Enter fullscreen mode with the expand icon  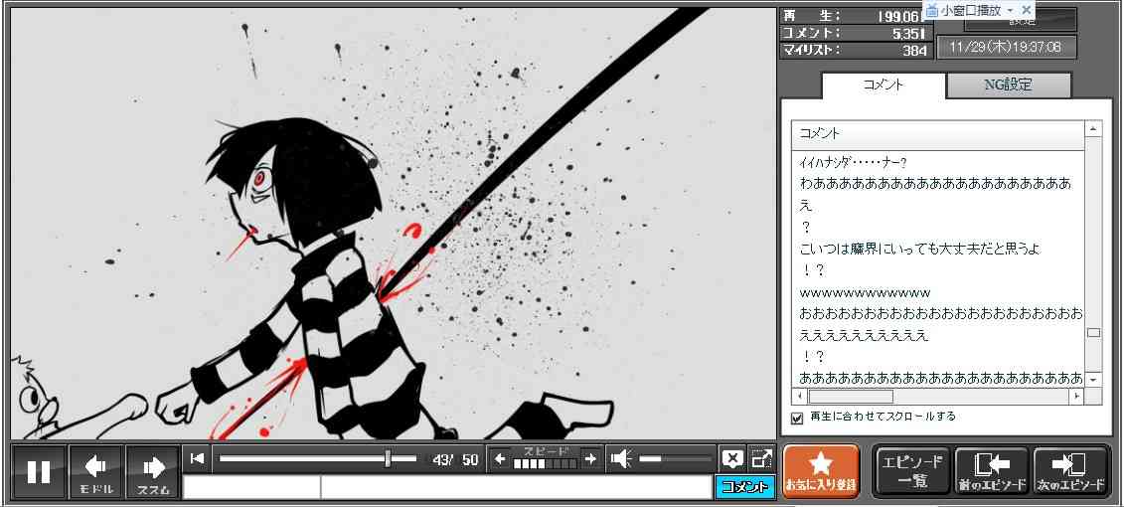pos(761,458)
